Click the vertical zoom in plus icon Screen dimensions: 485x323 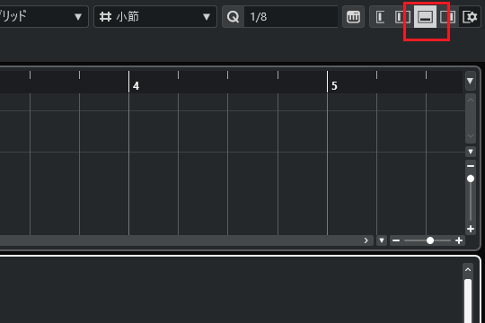[471, 229]
